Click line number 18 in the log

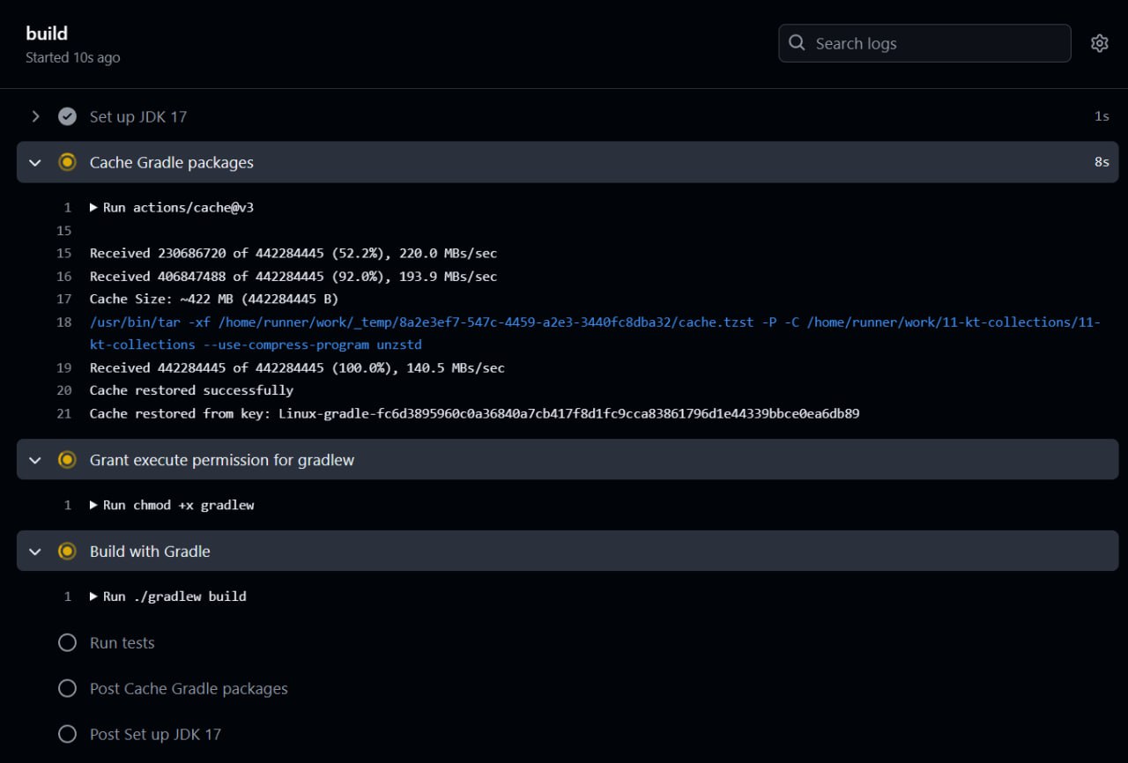(x=63, y=322)
